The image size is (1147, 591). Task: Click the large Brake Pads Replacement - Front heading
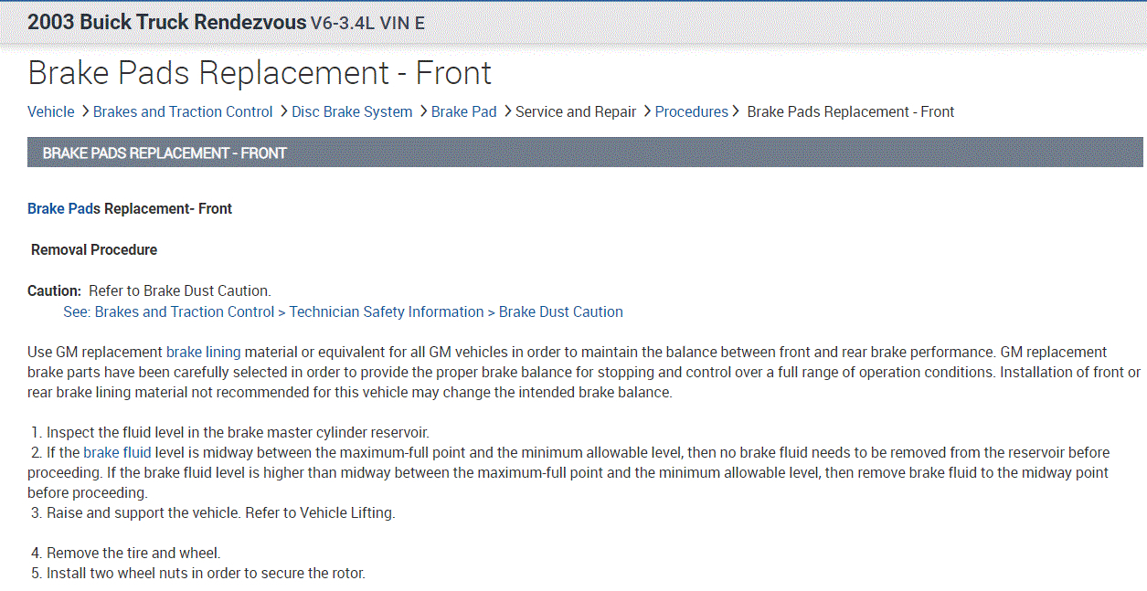[260, 73]
